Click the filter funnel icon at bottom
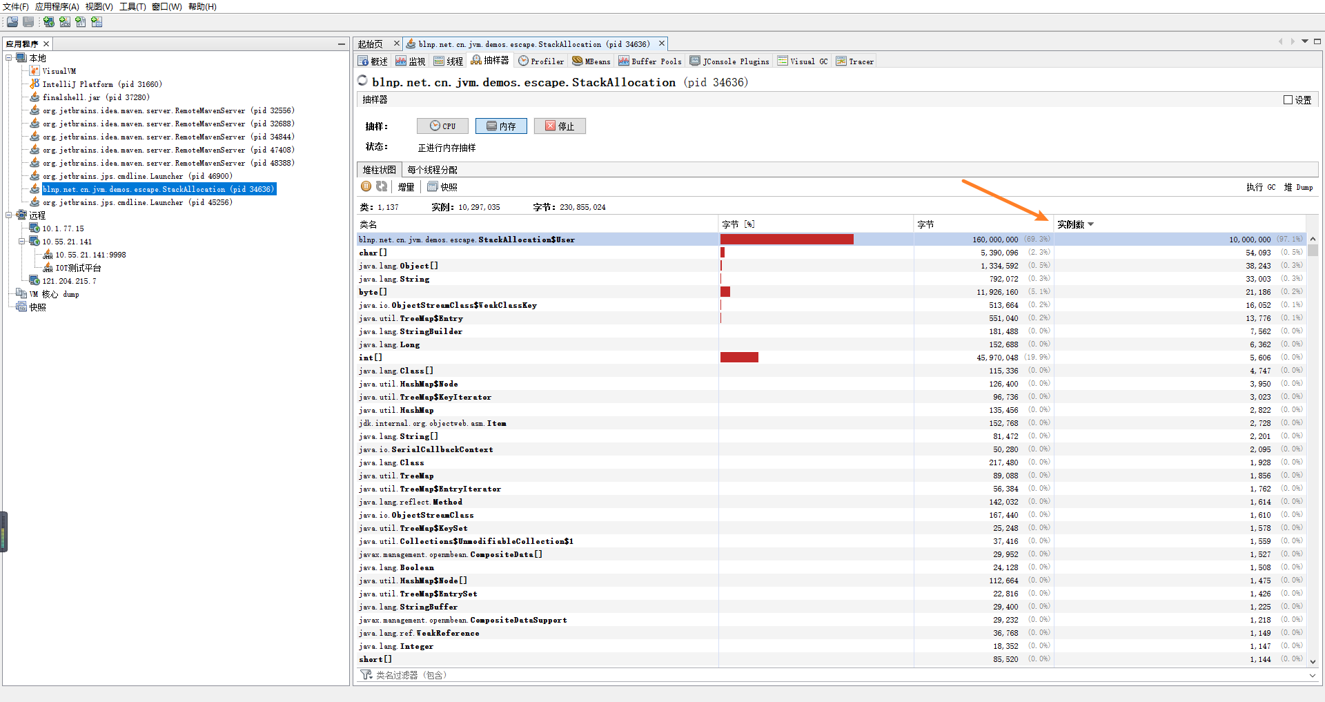 point(366,675)
